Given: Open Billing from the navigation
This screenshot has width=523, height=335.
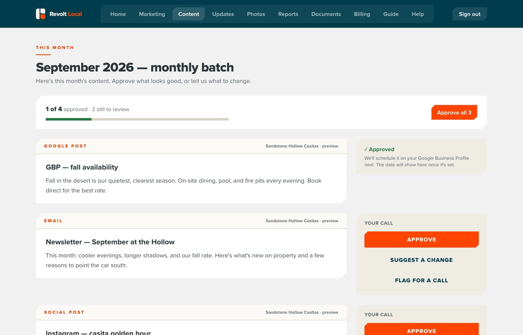Looking at the screenshot, I should (x=362, y=14).
